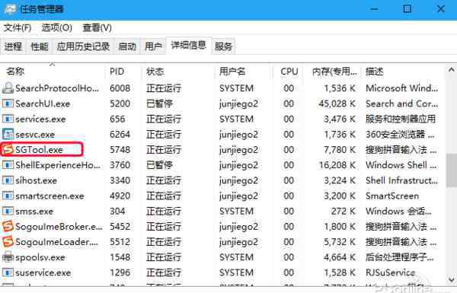This screenshot has width=457, height=293.
Task: Switch to the 启动 tab
Action: click(127, 46)
